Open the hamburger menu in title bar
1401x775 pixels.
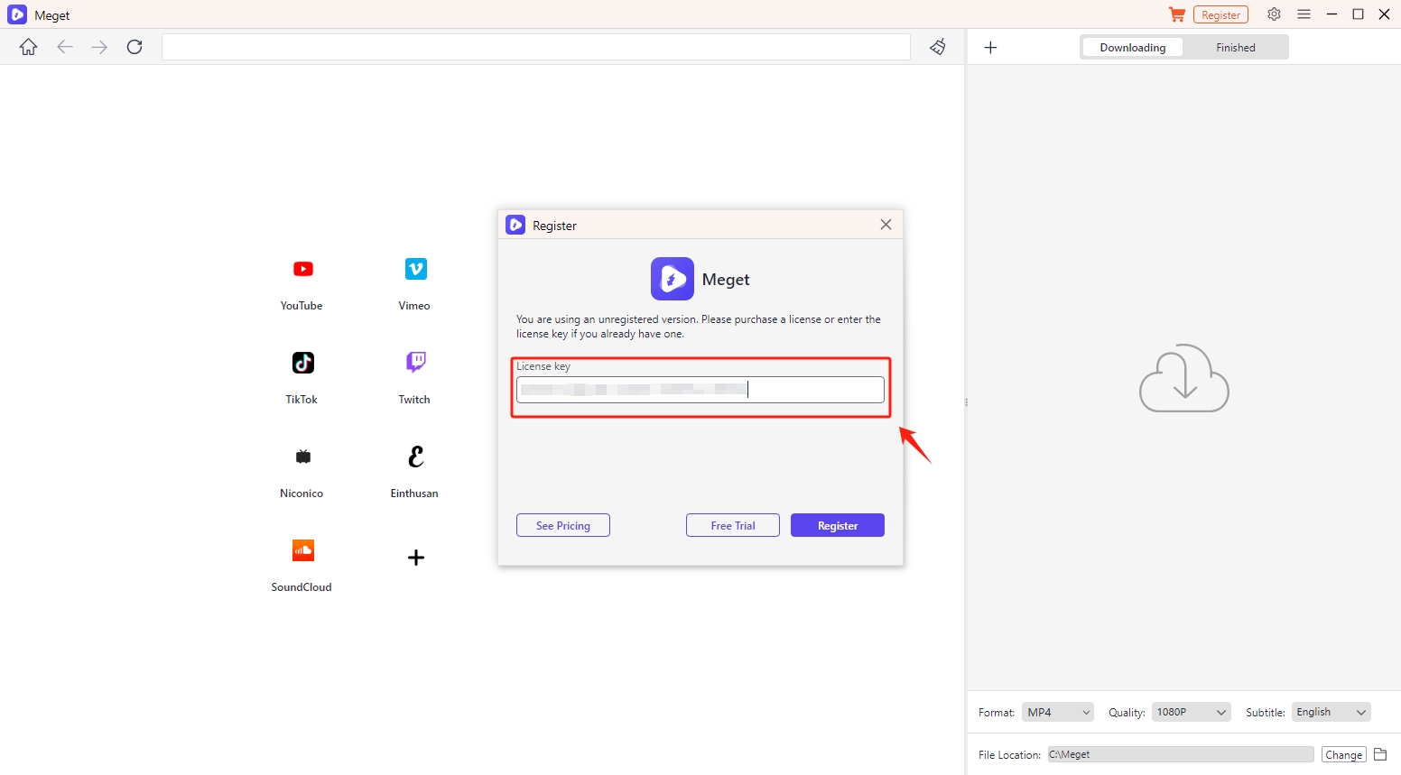[x=1304, y=14]
